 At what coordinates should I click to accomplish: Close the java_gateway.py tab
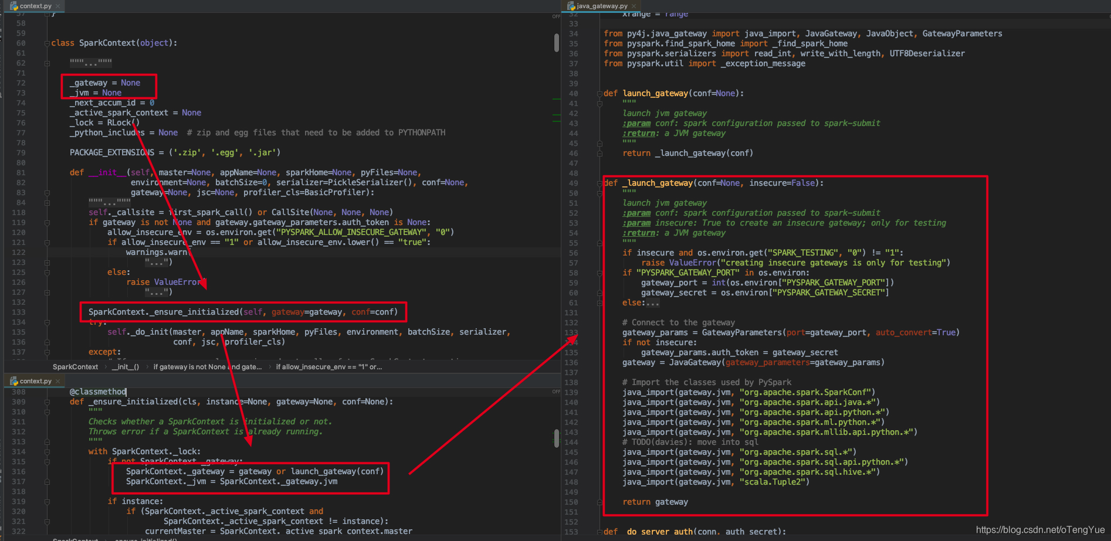tap(634, 6)
